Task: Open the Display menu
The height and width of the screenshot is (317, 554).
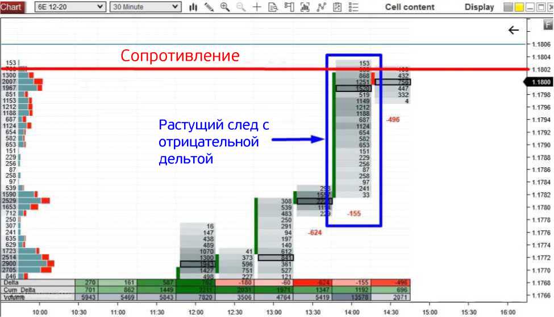Action: click(x=479, y=7)
